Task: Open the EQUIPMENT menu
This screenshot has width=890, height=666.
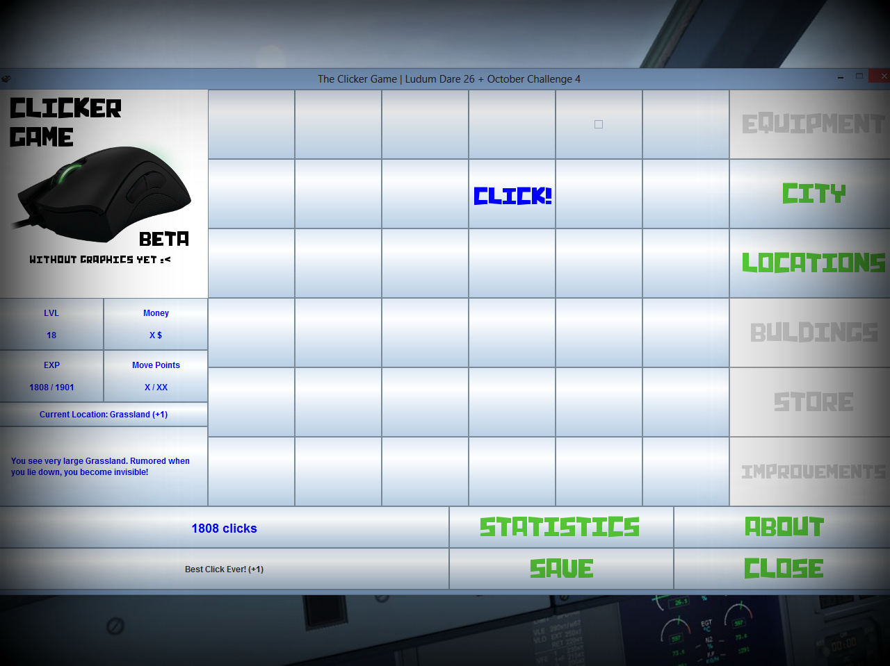Action: click(813, 124)
